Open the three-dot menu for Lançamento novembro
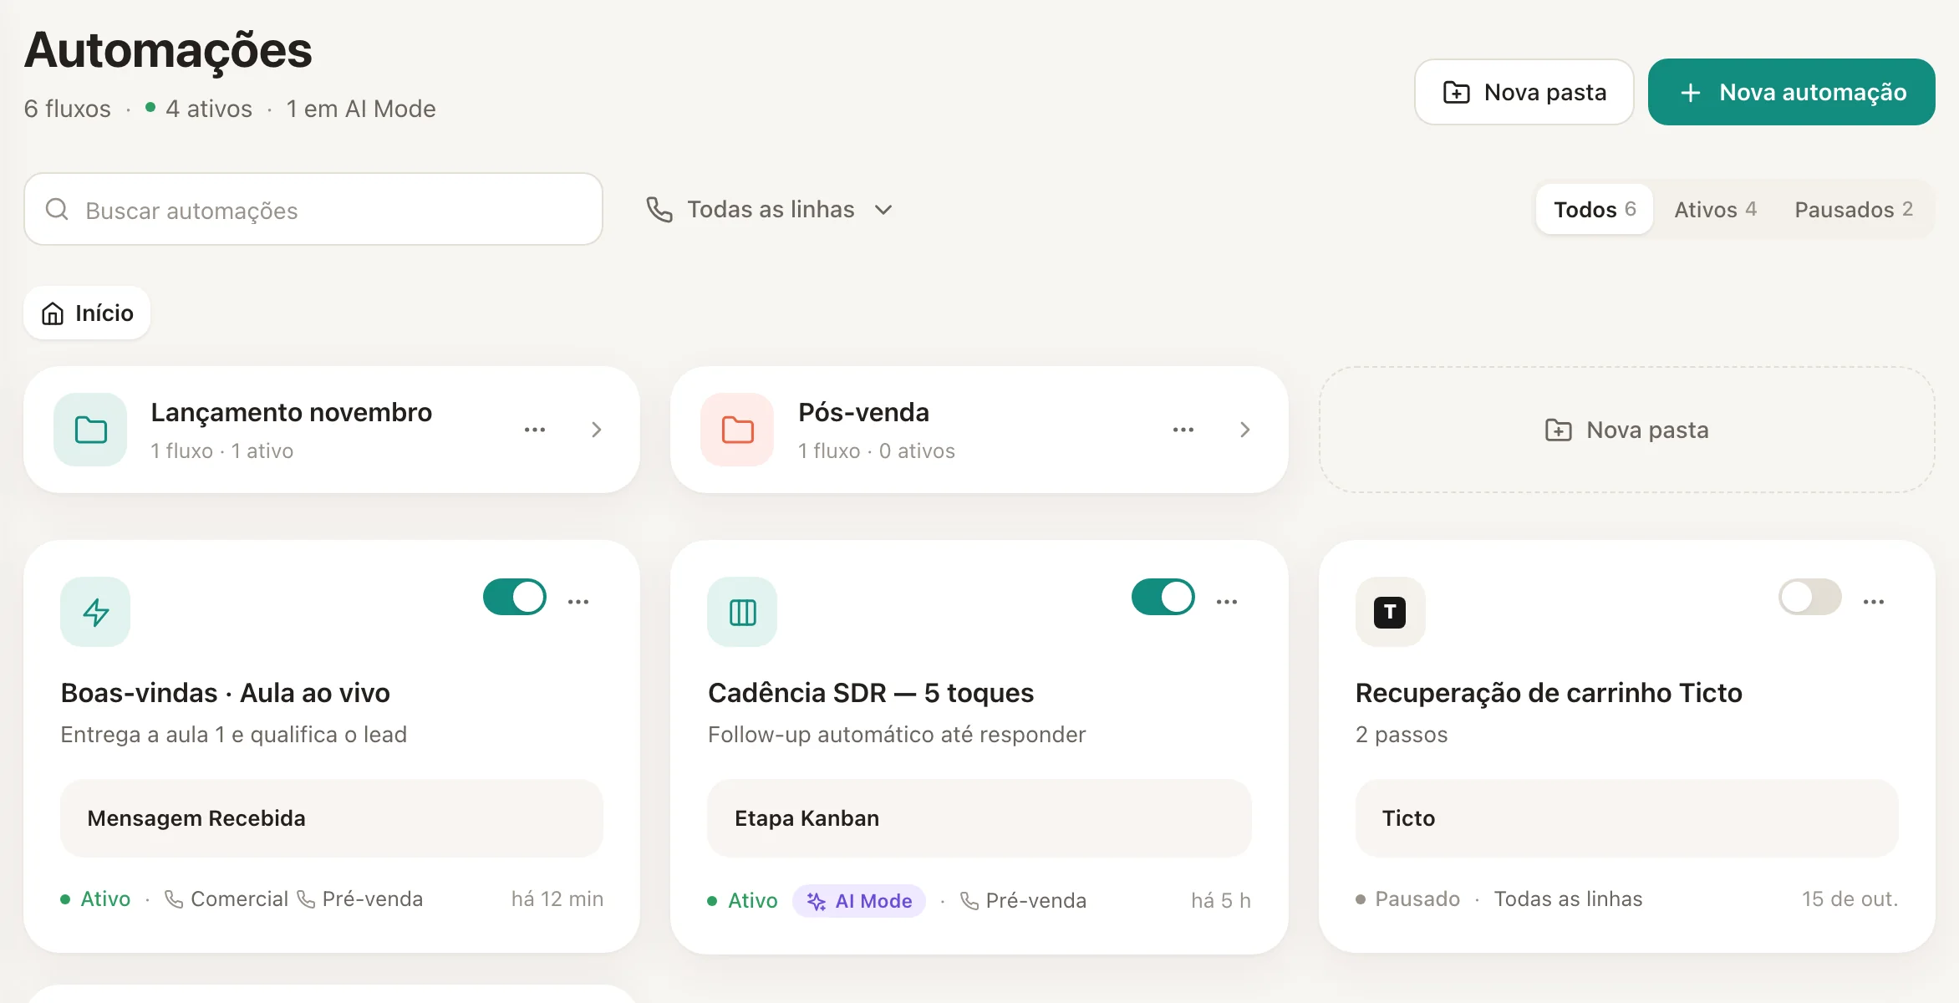1959x1003 pixels. tap(535, 430)
